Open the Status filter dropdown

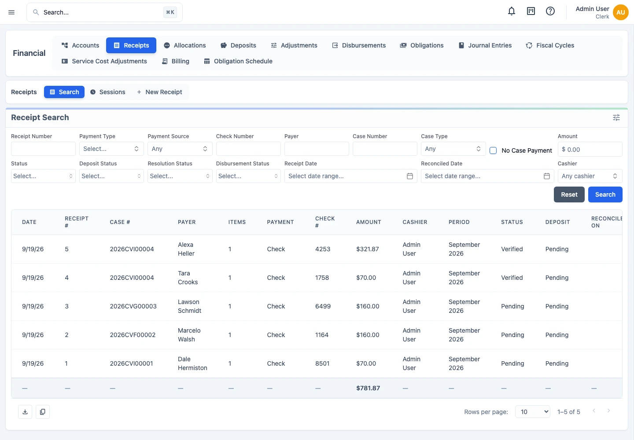(43, 176)
